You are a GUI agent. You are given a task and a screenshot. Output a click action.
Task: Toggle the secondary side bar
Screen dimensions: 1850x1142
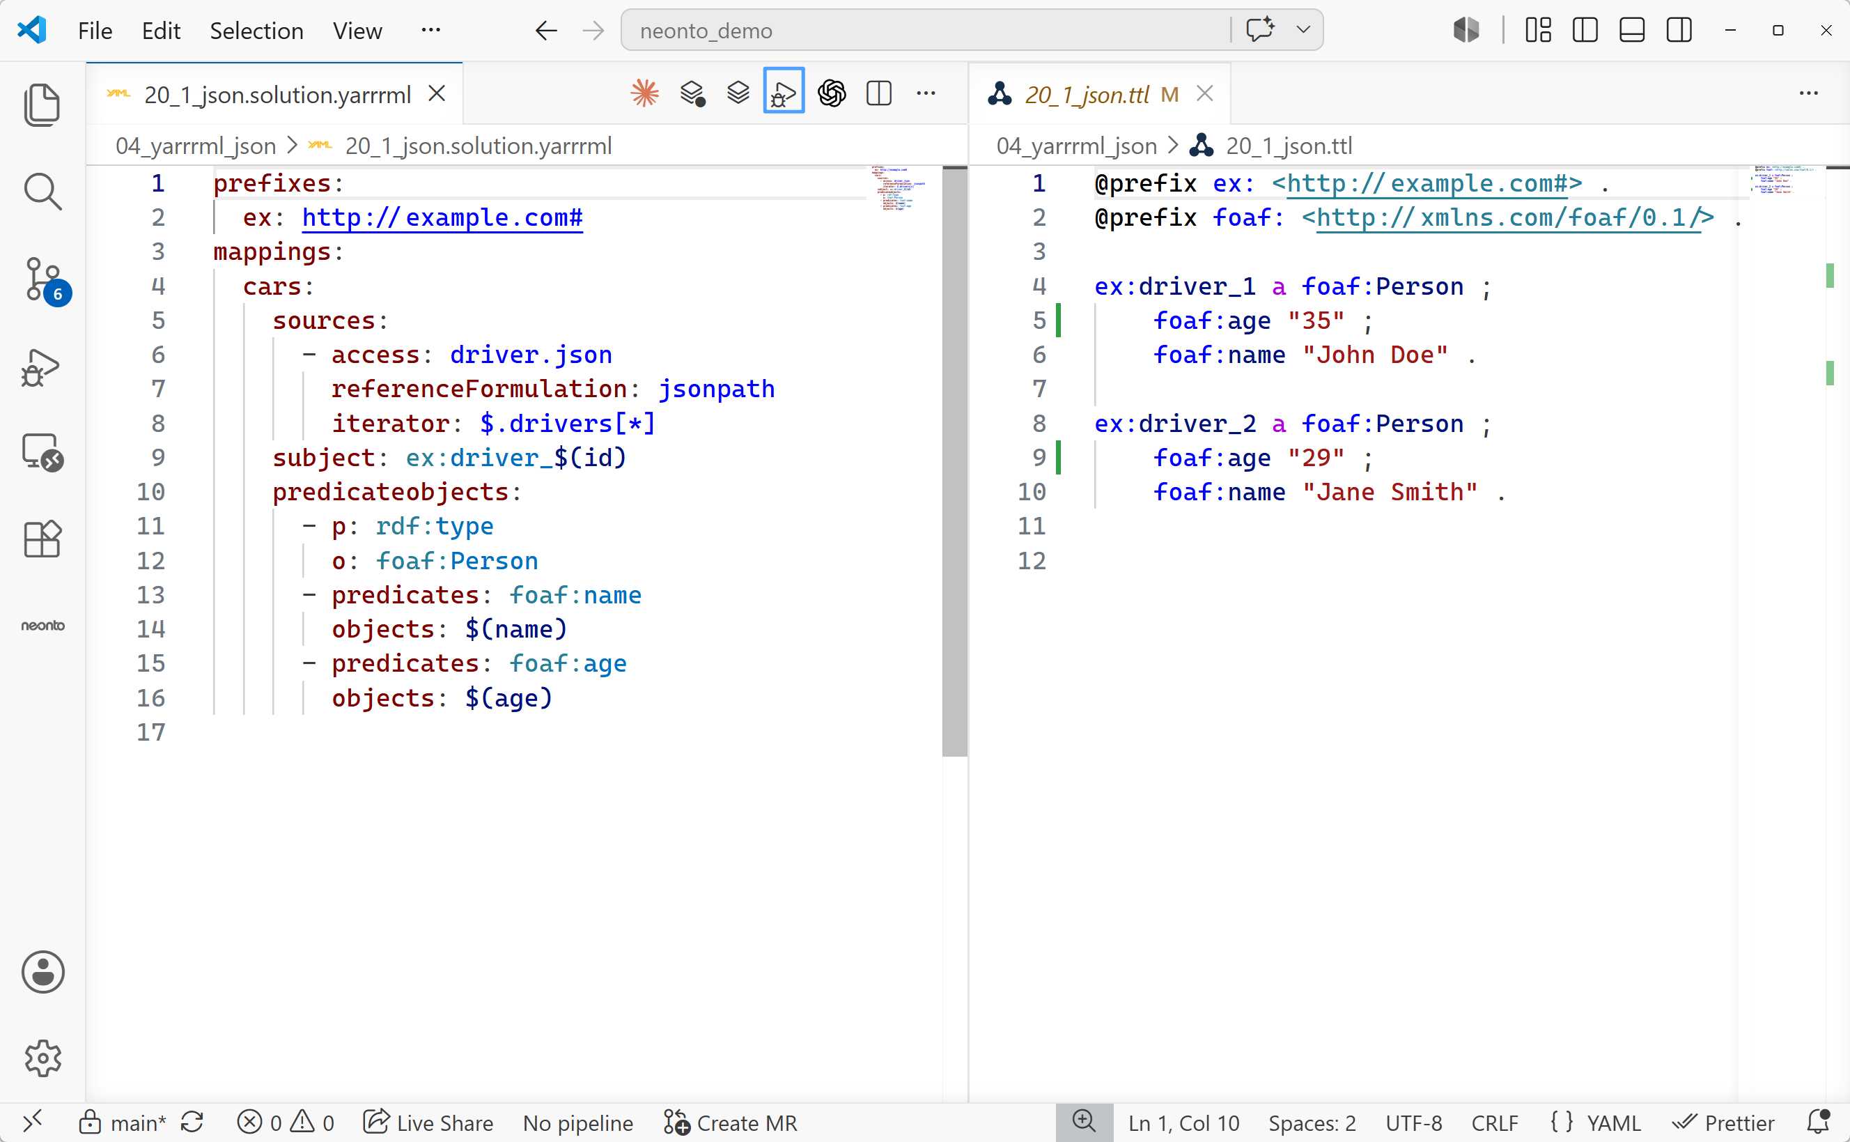click(x=1679, y=30)
